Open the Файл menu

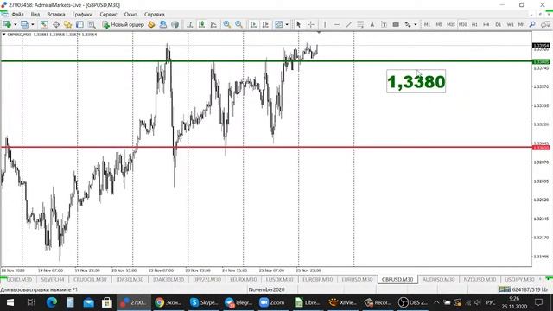click(17, 15)
